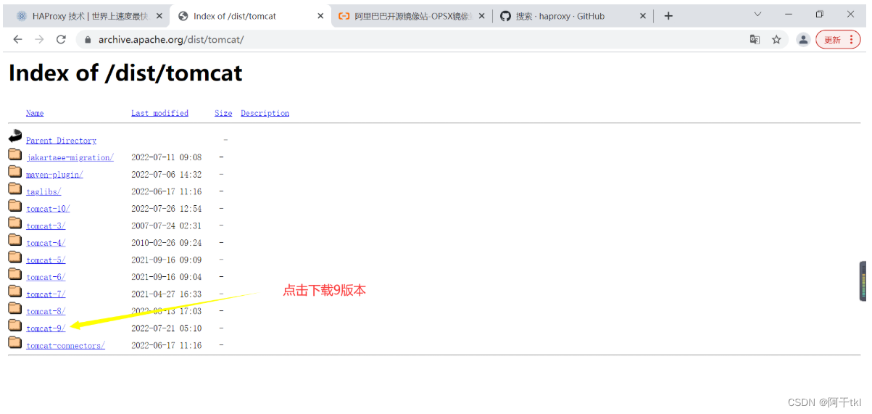Open the taglibs/ folder link
This screenshot has width=872, height=414.
click(x=43, y=192)
